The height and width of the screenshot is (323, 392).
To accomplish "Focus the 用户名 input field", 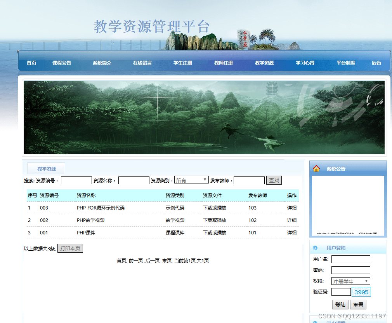I will (x=350, y=259).
